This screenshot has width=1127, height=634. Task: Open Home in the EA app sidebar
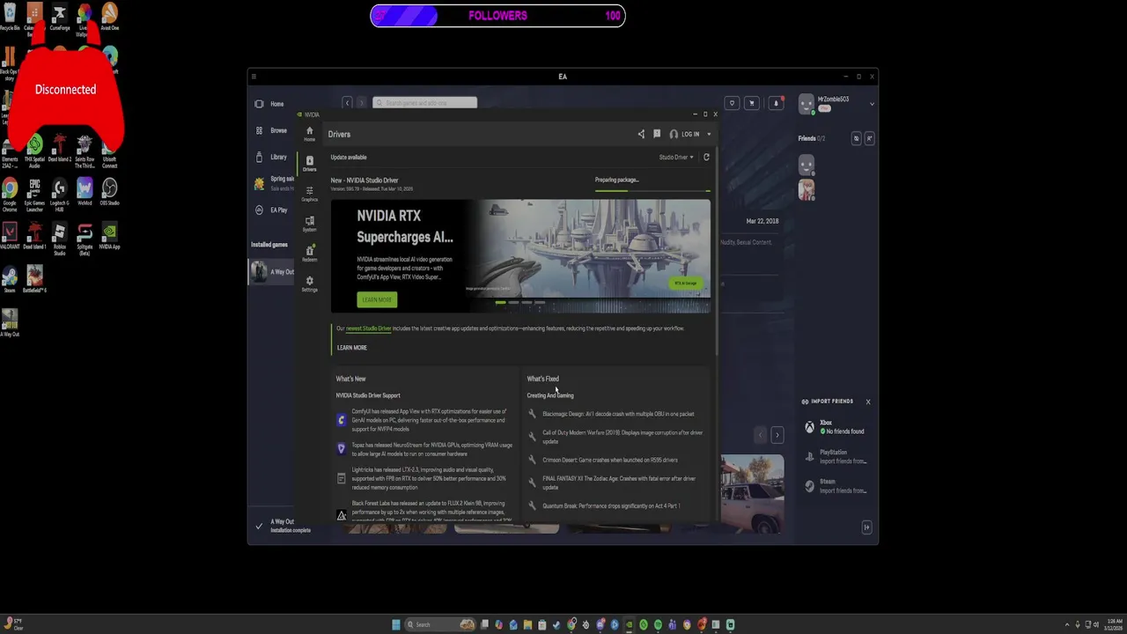[270, 104]
